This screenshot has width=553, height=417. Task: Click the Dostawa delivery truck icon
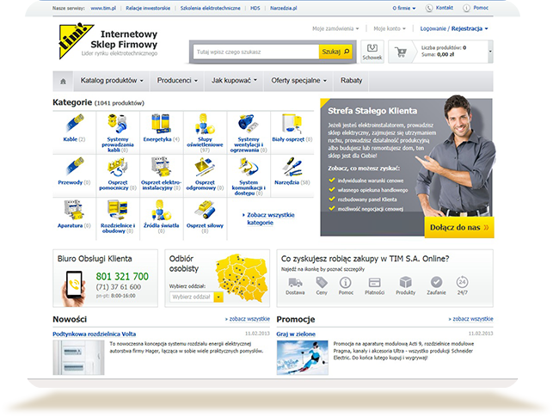pos(295,282)
